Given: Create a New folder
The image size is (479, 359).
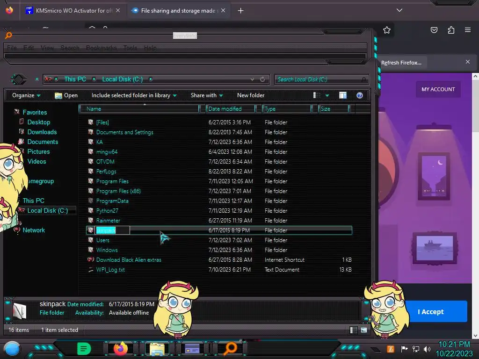Looking at the screenshot, I should pos(251,95).
